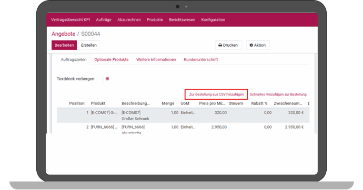Open the Aktion gear dropdown

(258, 45)
